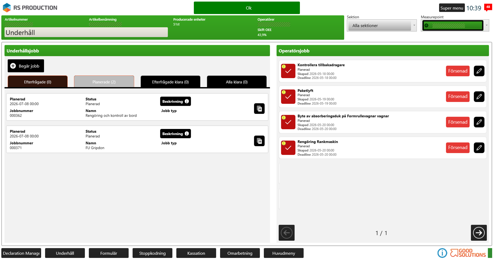Show Beskrivning for job 000362
This screenshot has height=260, width=494.
coord(175,101)
